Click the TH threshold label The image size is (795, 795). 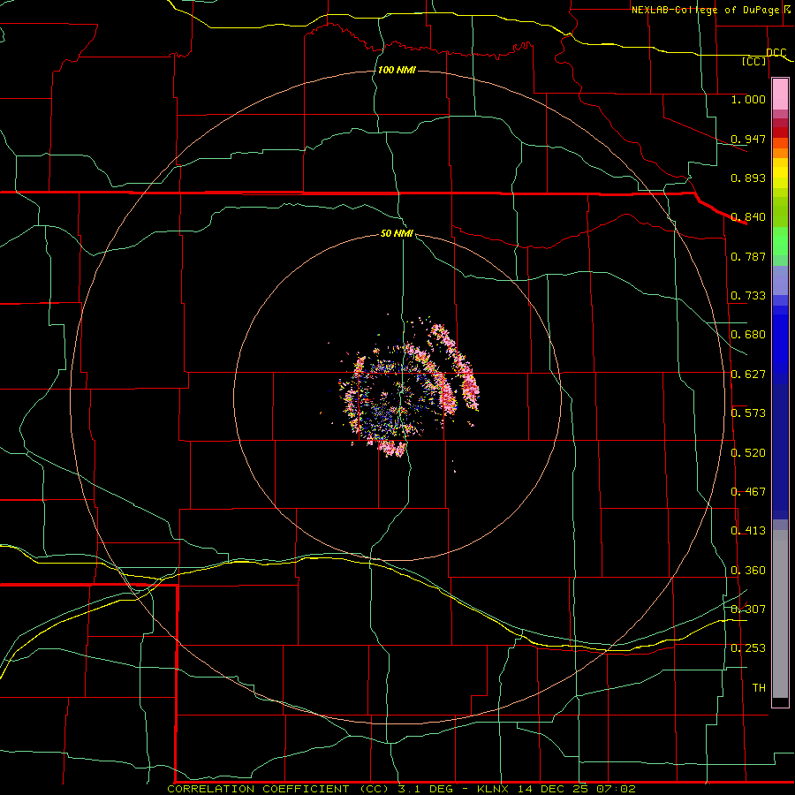759,688
